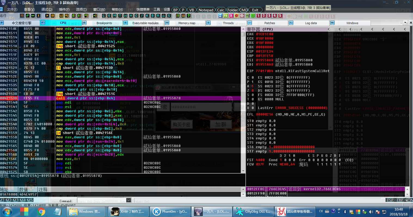
Task: Open References via R toolbar icon
Action: [158, 16]
